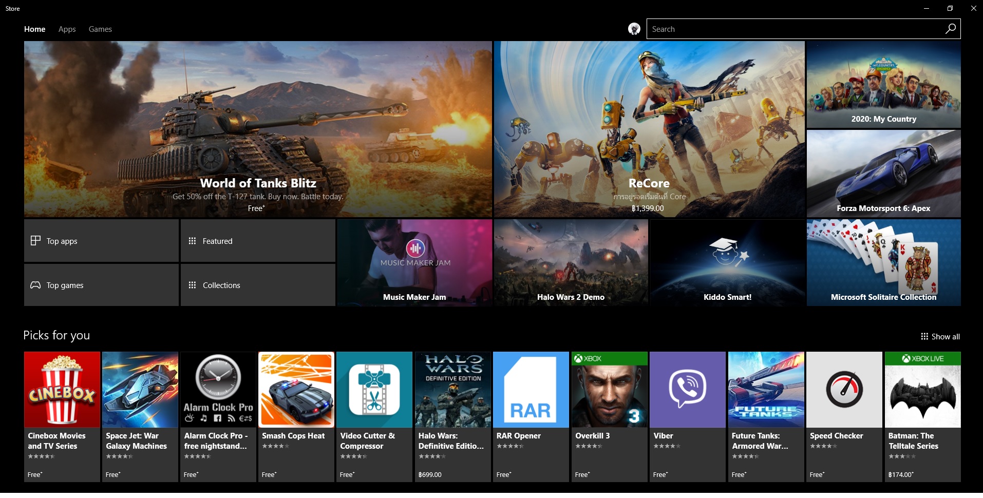Open Alarm Clock Pro app icon

tap(218, 389)
